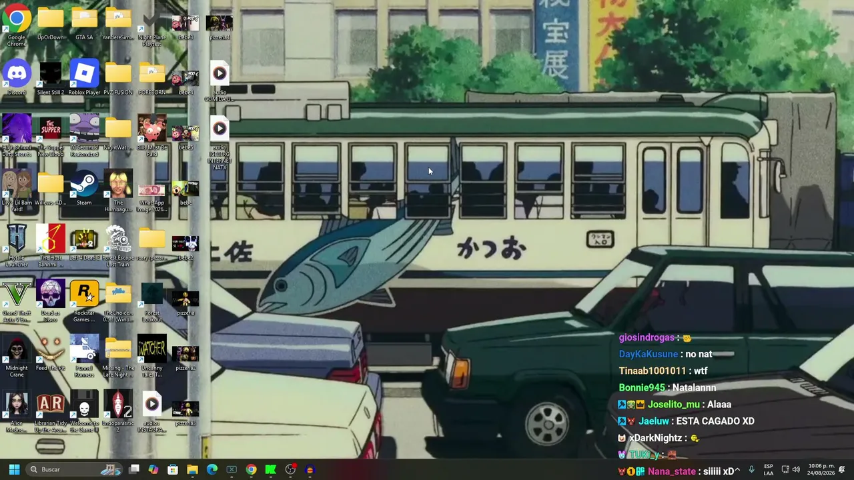This screenshot has height=480, width=854.
Task: Select the Left 4 Dead 2 shortcut
Action: coord(84,244)
